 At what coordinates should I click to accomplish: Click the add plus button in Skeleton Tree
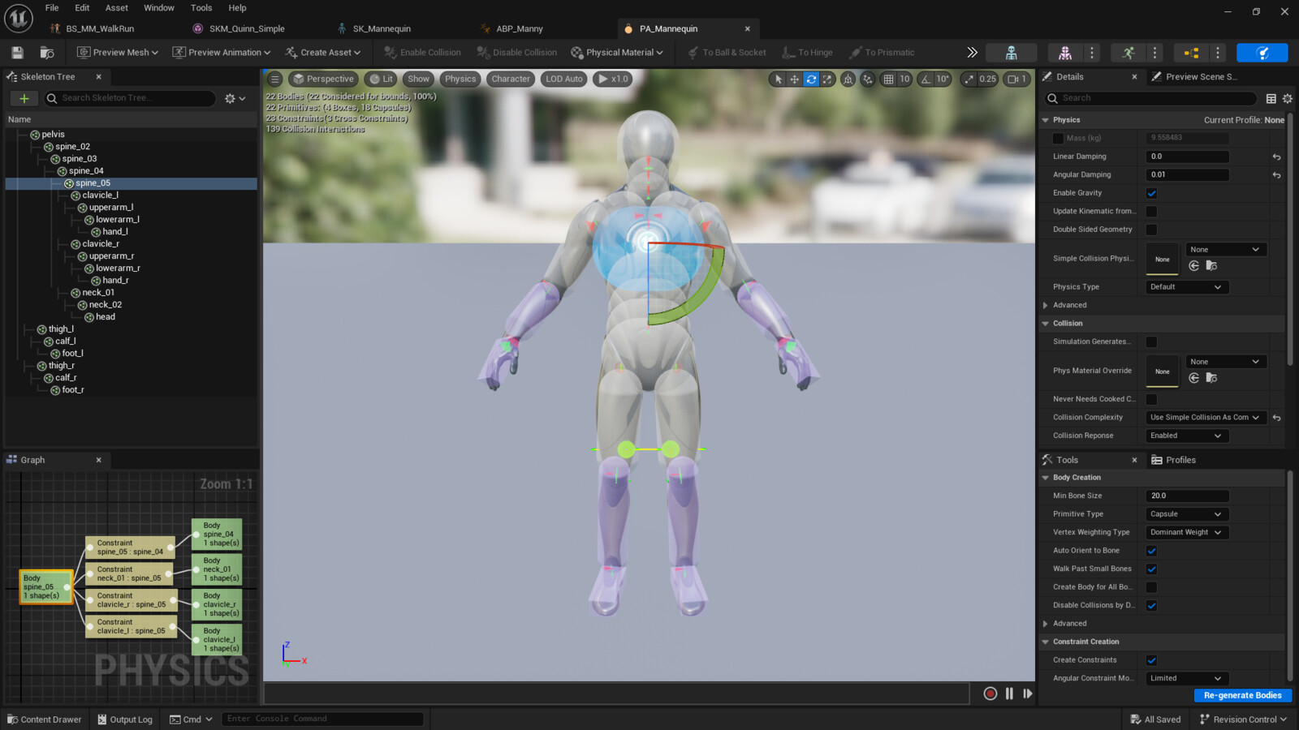click(x=24, y=98)
